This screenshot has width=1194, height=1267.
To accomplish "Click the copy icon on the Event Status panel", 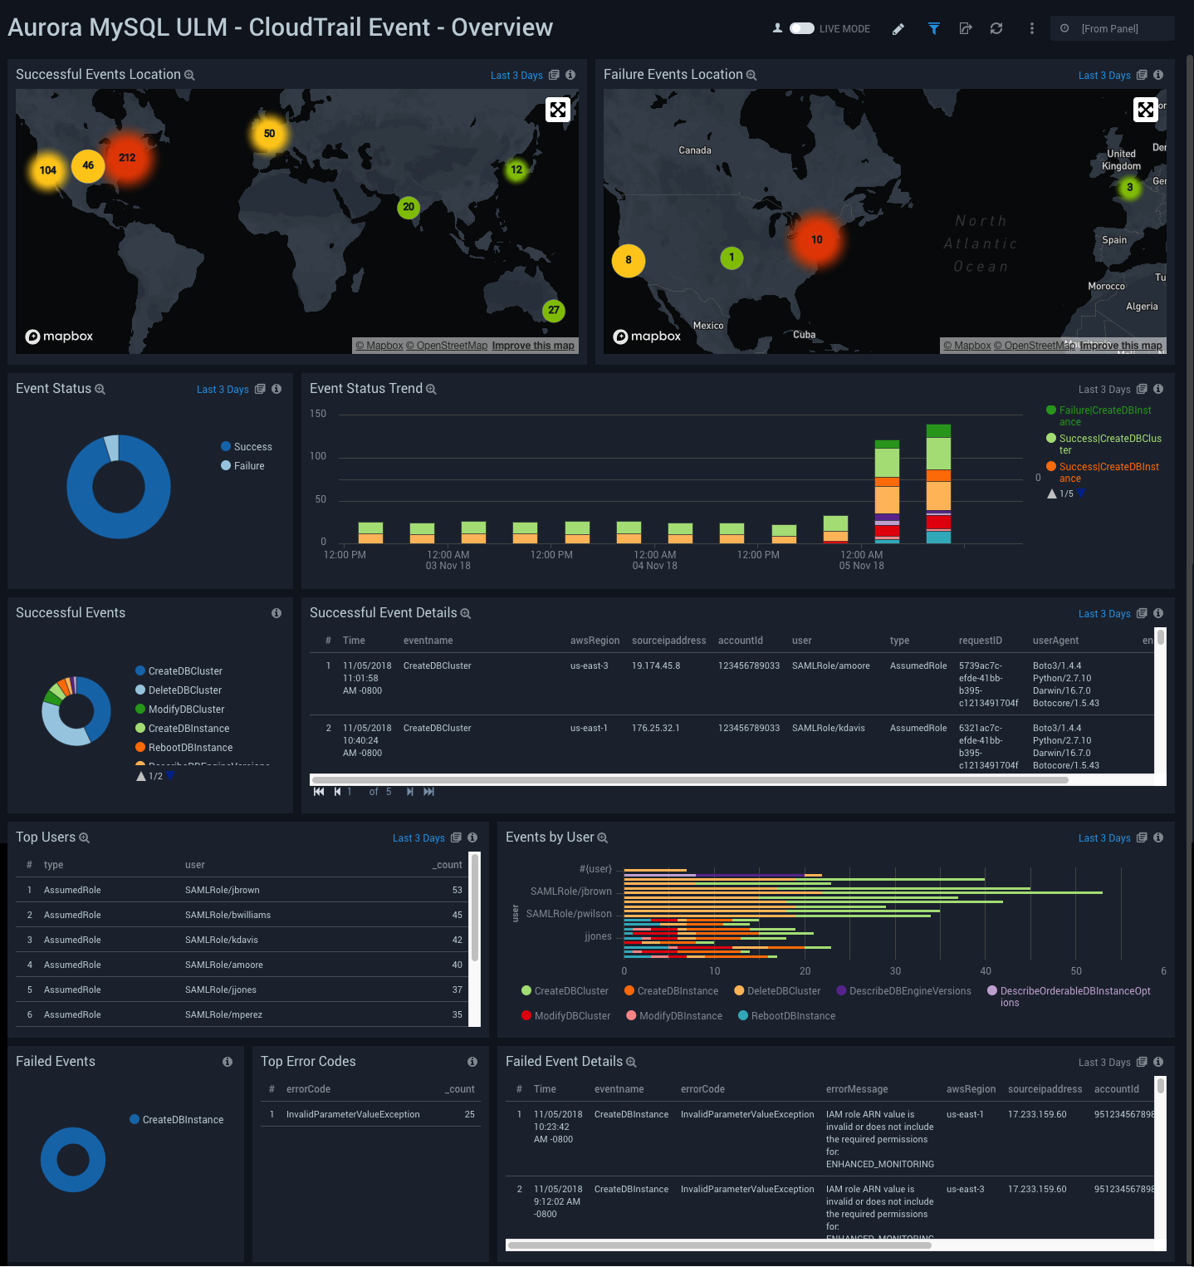I will pyautogui.click(x=260, y=389).
